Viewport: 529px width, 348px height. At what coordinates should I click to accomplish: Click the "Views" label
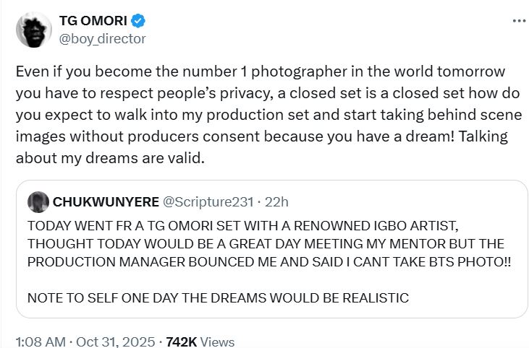tap(217, 341)
